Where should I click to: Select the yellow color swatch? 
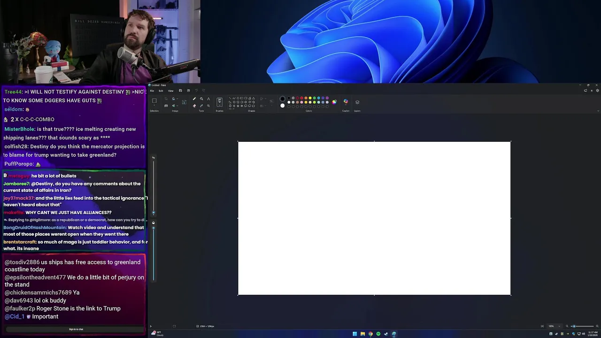310,98
